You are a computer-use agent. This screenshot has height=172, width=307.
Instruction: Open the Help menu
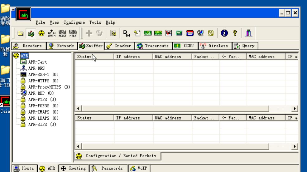click(x=110, y=22)
